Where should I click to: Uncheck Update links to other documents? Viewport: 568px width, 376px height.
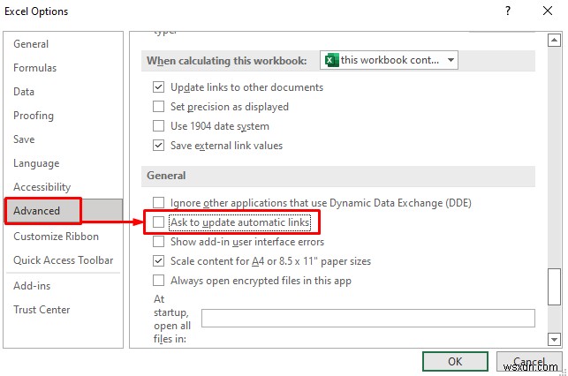click(158, 87)
